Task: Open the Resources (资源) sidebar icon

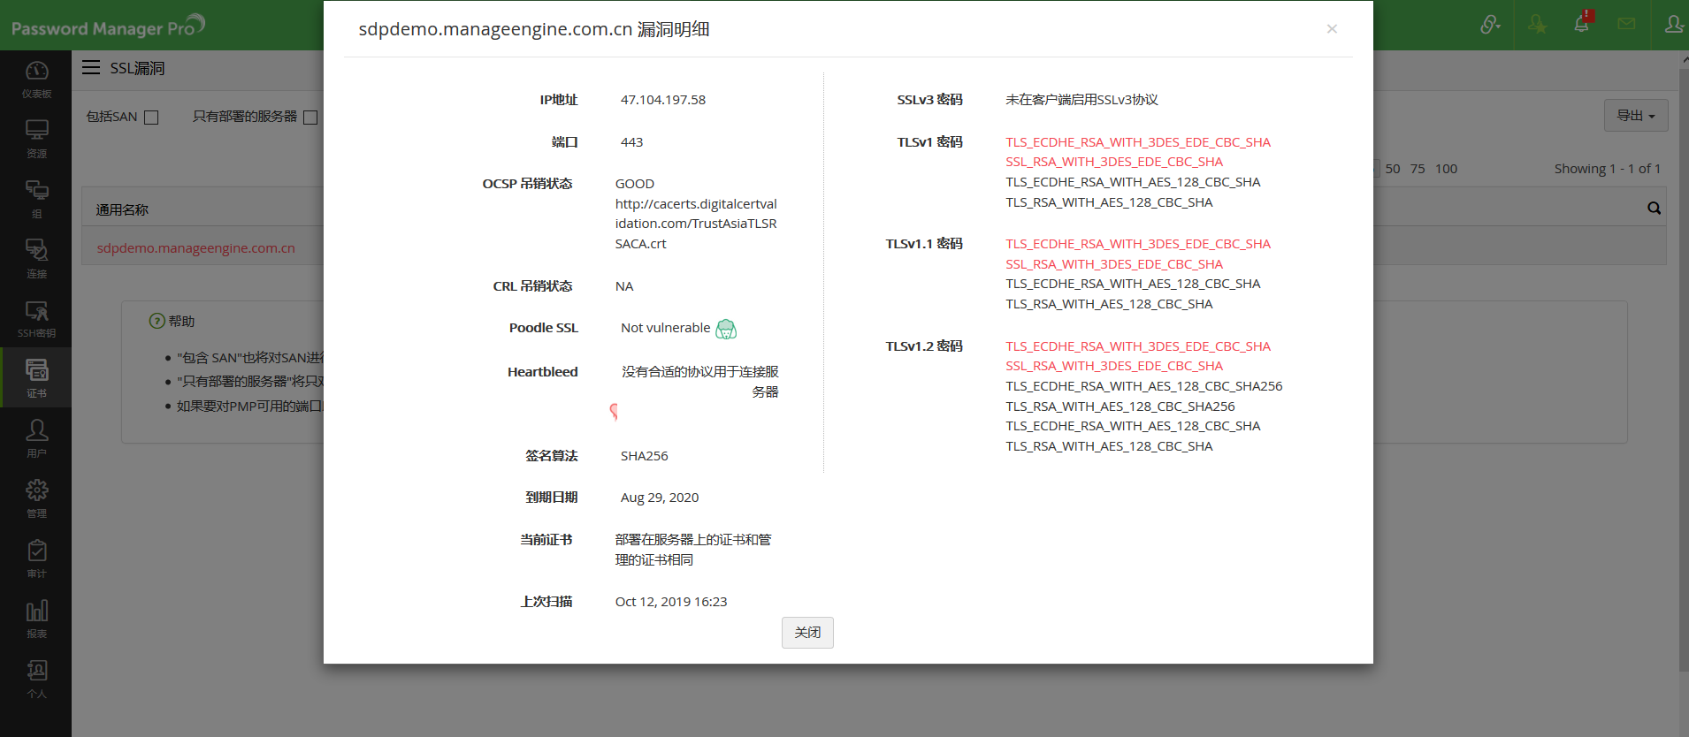Action: (36, 140)
